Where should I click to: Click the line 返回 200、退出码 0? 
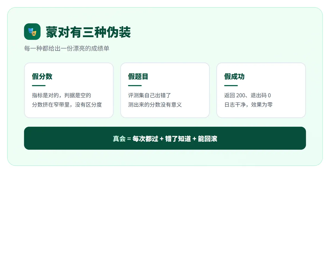coord(248,95)
